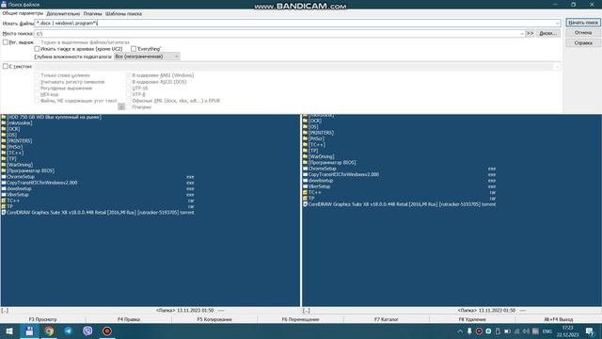The width and height of the screenshot is (602, 339).
Task: Open Google Chrome from taskbar
Action: tap(49, 331)
